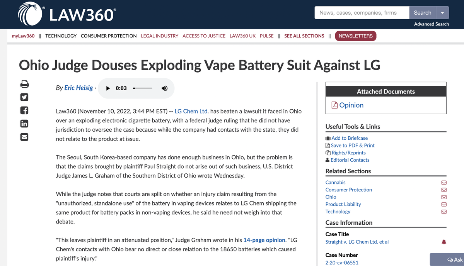Open Pulse section
Viewport: 464px width, 266px height.
coord(266,36)
